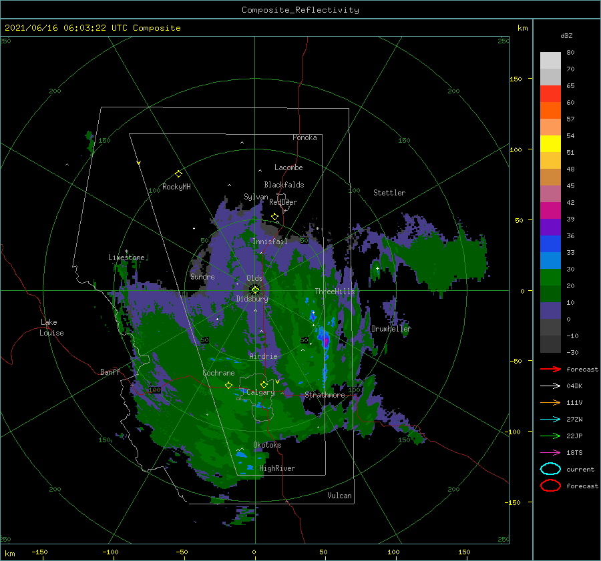Click the Composite_Reflectivity title
This screenshot has width=601, height=561.
point(300,10)
